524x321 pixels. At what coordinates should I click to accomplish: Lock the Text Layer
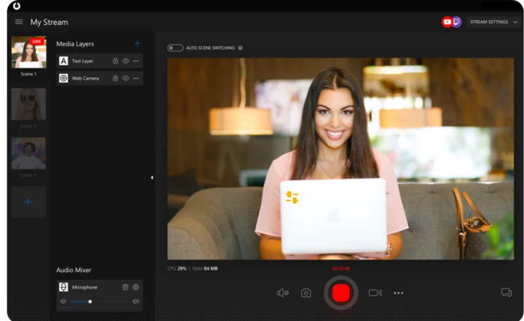115,61
